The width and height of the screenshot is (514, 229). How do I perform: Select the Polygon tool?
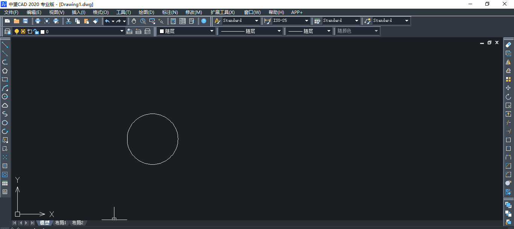pos(5,71)
